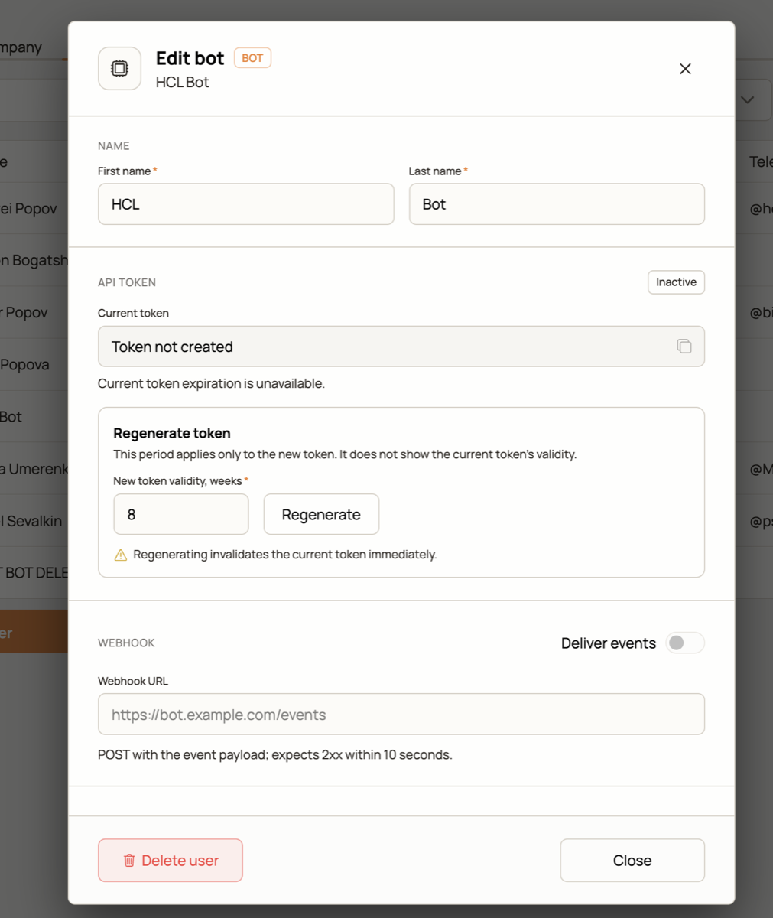Click the 'POST with the event payload' hint
This screenshot has width=773, height=918.
(275, 755)
